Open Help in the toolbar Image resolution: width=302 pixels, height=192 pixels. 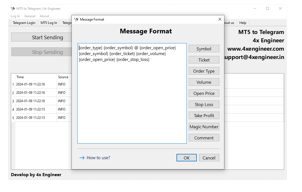[x=243, y=23]
